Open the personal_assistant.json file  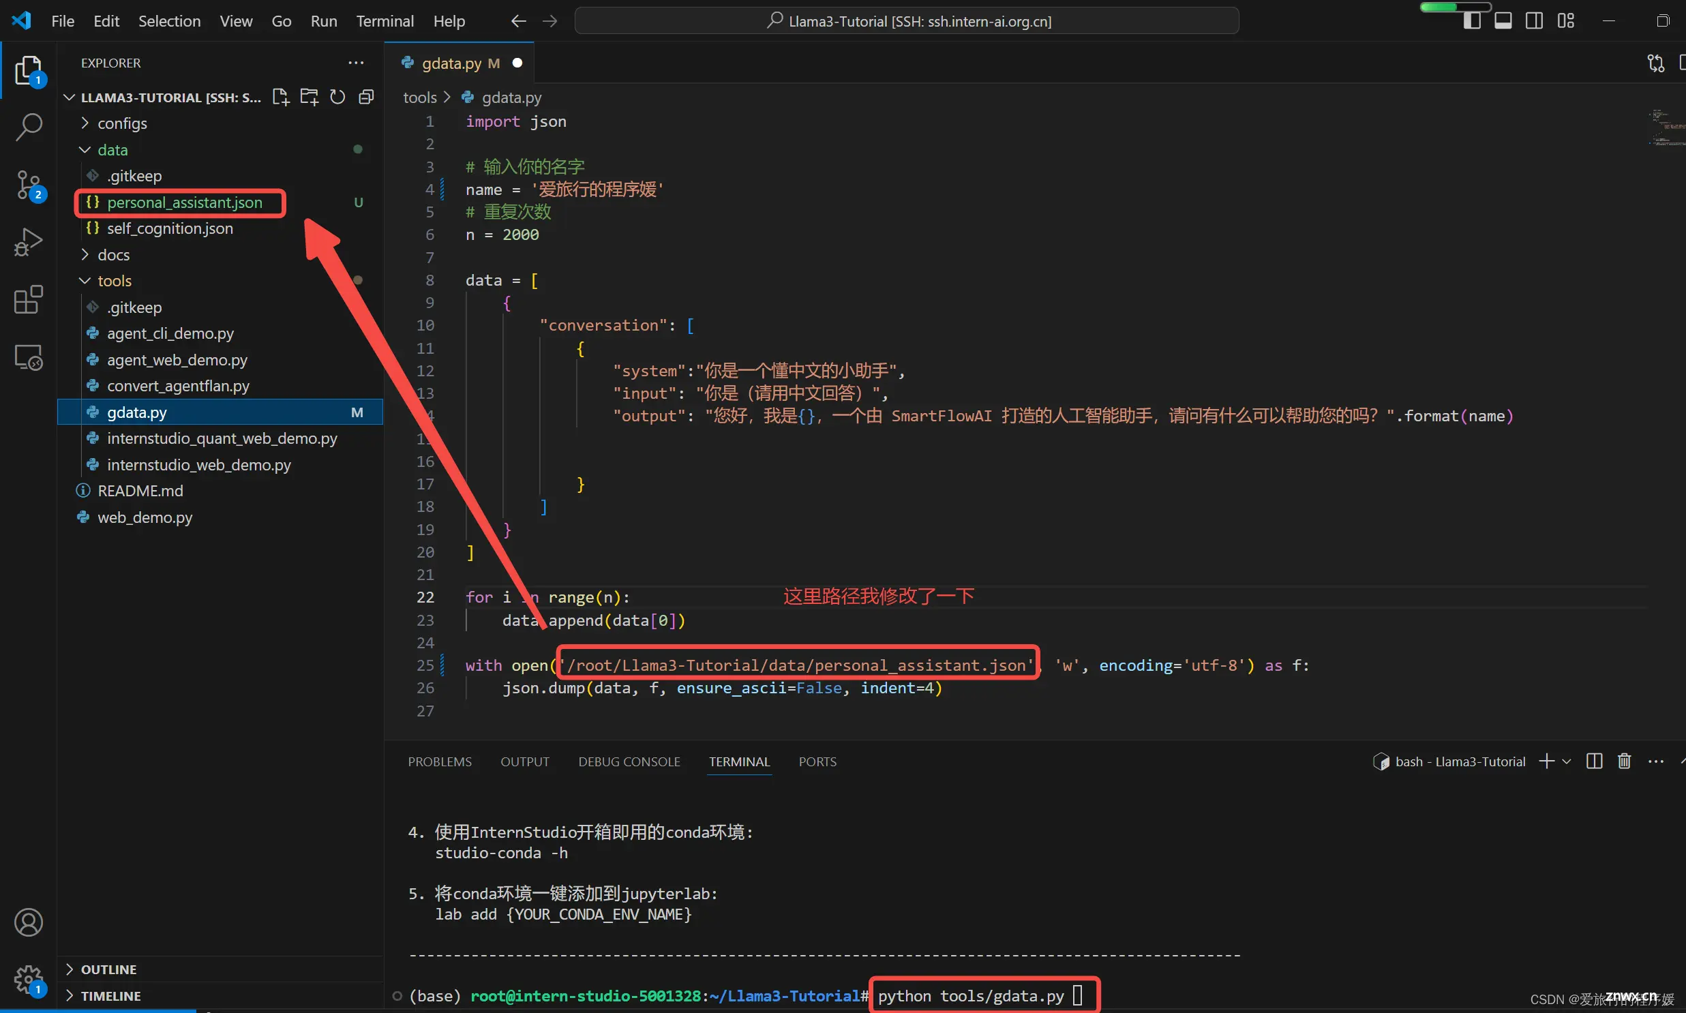(x=184, y=201)
